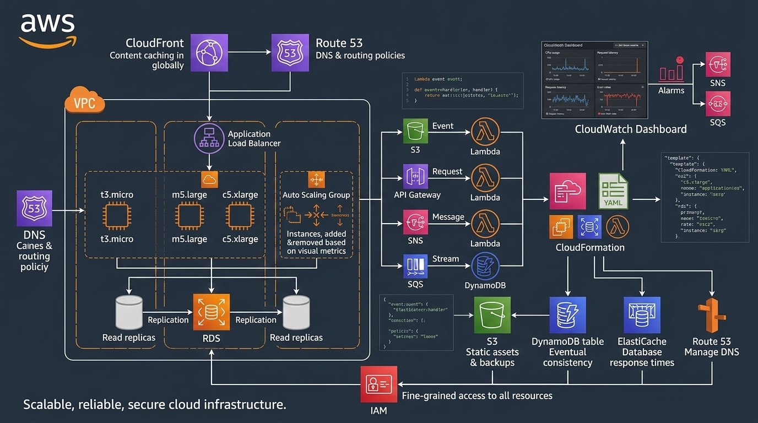The width and height of the screenshot is (758, 423).
Task: Select the green S3 Static assets bucket
Action: point(492,316)
